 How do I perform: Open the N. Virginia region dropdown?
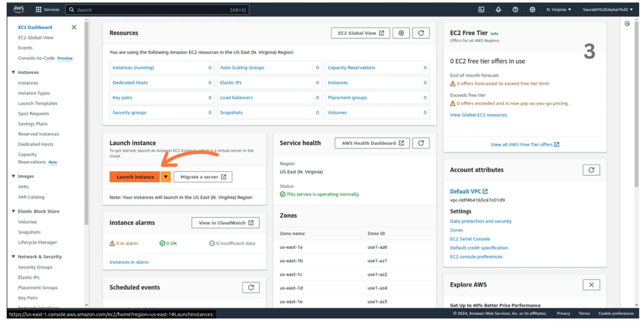click(559, 10)
